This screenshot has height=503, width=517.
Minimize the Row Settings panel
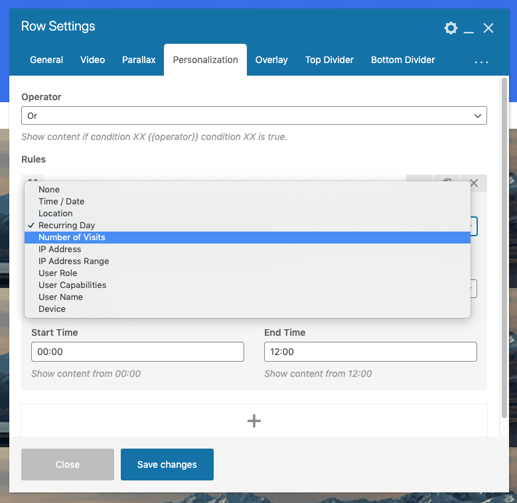(469, 29)
